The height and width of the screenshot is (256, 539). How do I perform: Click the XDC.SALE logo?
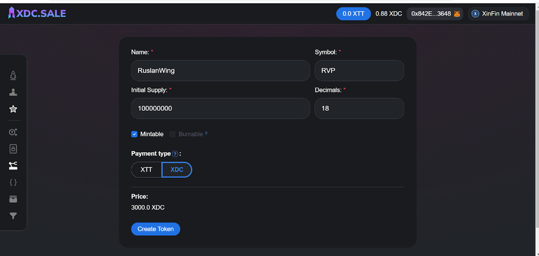pyautogui.click(x=37, y=13)
